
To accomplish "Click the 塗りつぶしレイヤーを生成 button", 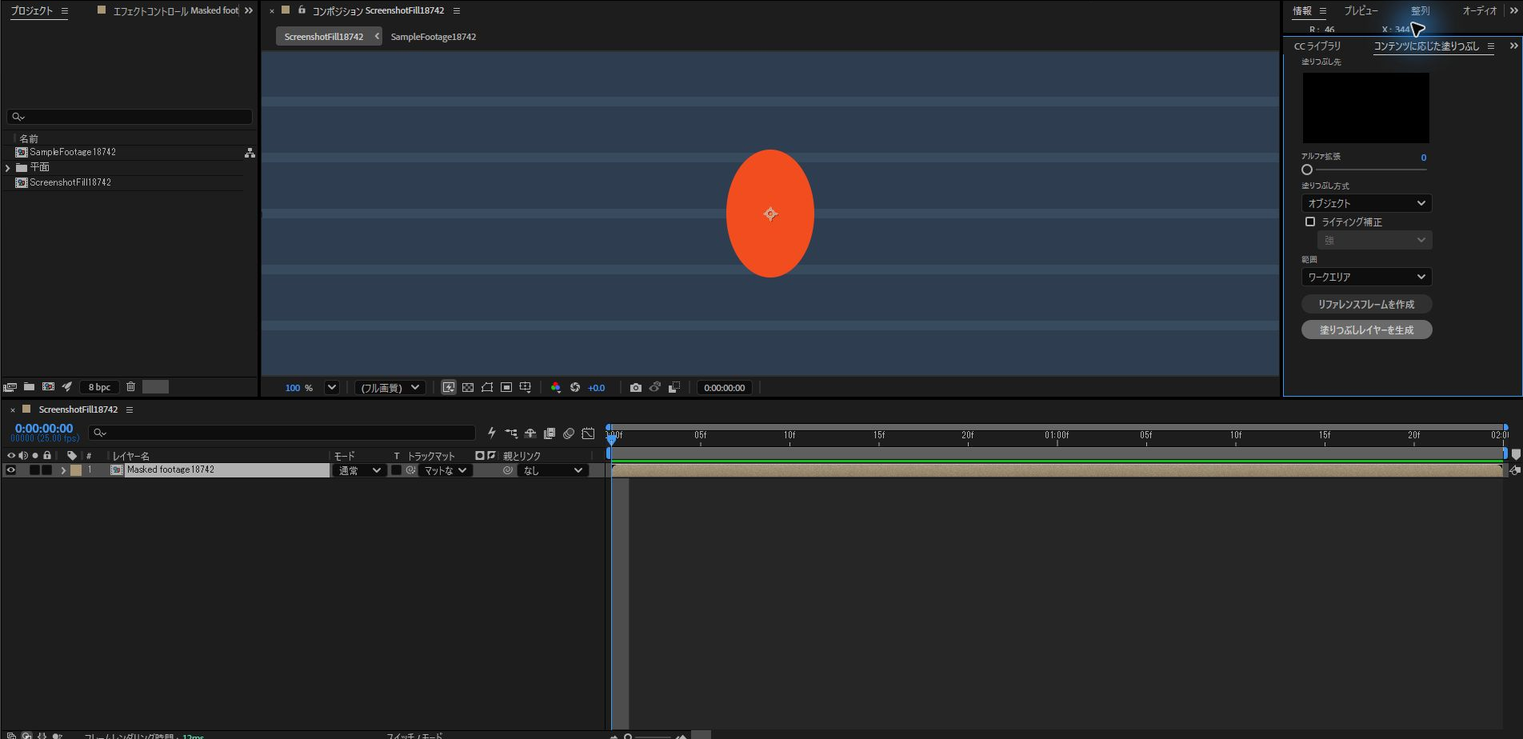I will point(1366,330).
